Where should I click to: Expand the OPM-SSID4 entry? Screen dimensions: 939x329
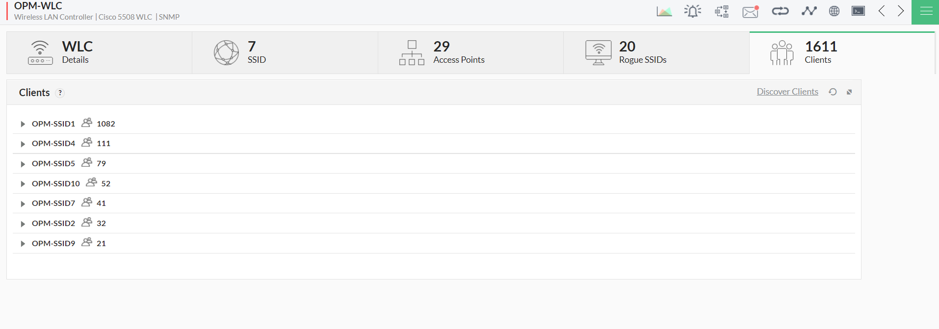coord(23,144)
